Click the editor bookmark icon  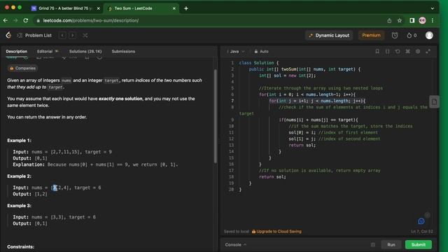click(x=377, y=51)
